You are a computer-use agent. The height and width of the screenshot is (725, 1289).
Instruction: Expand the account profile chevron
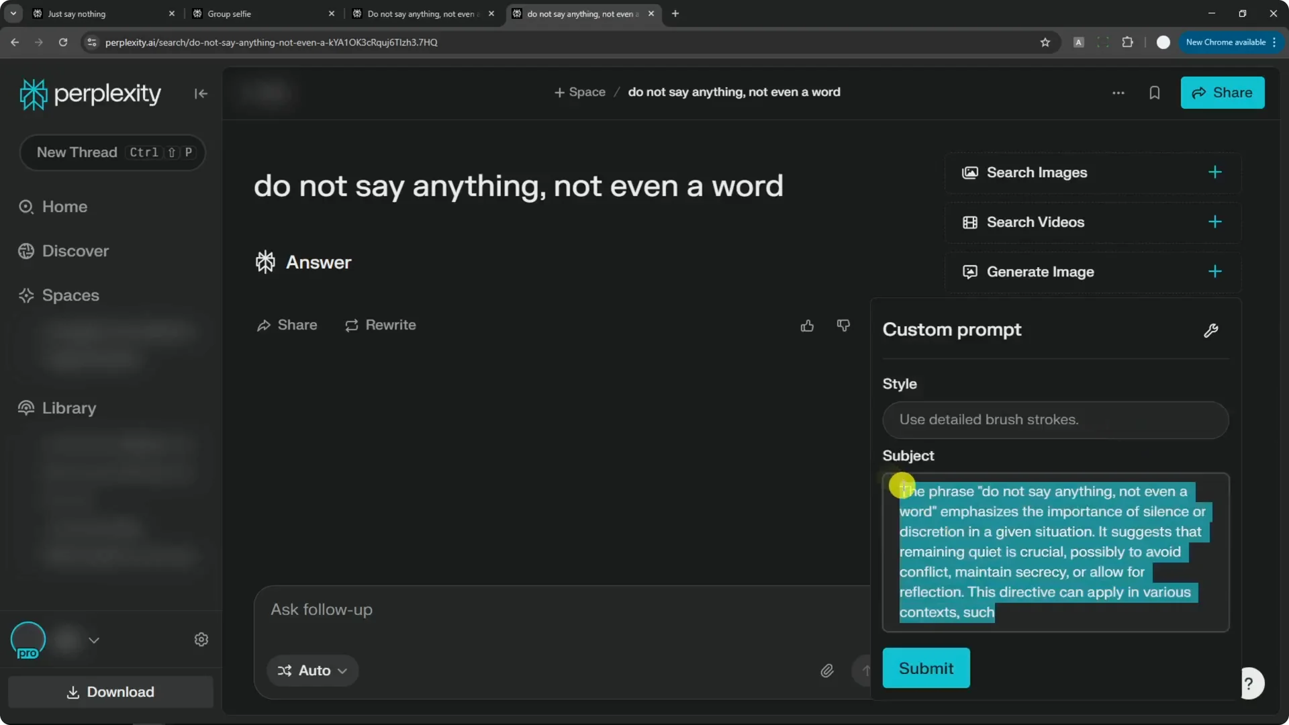[94, 640]
